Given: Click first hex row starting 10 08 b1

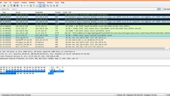Looking at the screenshot, I should tap(23, 67).
